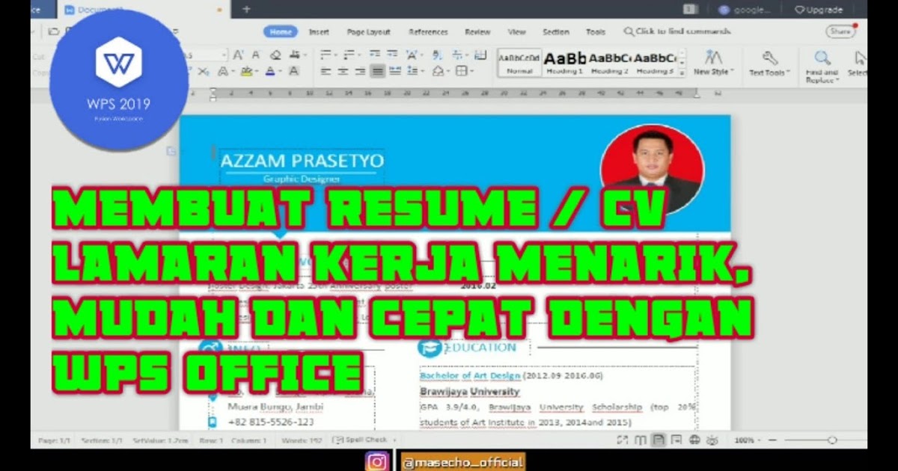Switch to the Outline view button
898x471 pixels.
click(676, 440)
